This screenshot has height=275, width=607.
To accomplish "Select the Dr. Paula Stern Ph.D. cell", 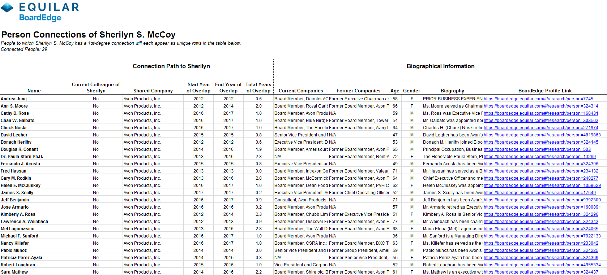I will pos(22,157).
